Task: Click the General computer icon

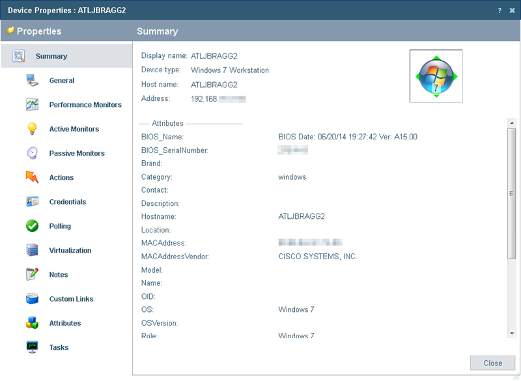Action: coord(32,81)
